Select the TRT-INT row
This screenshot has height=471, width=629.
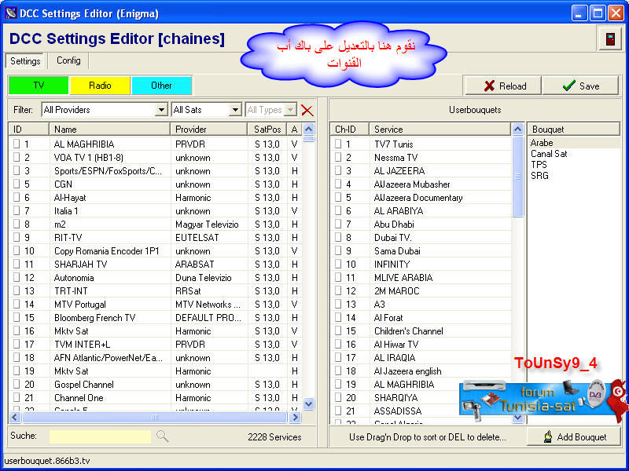coord(155,290)
